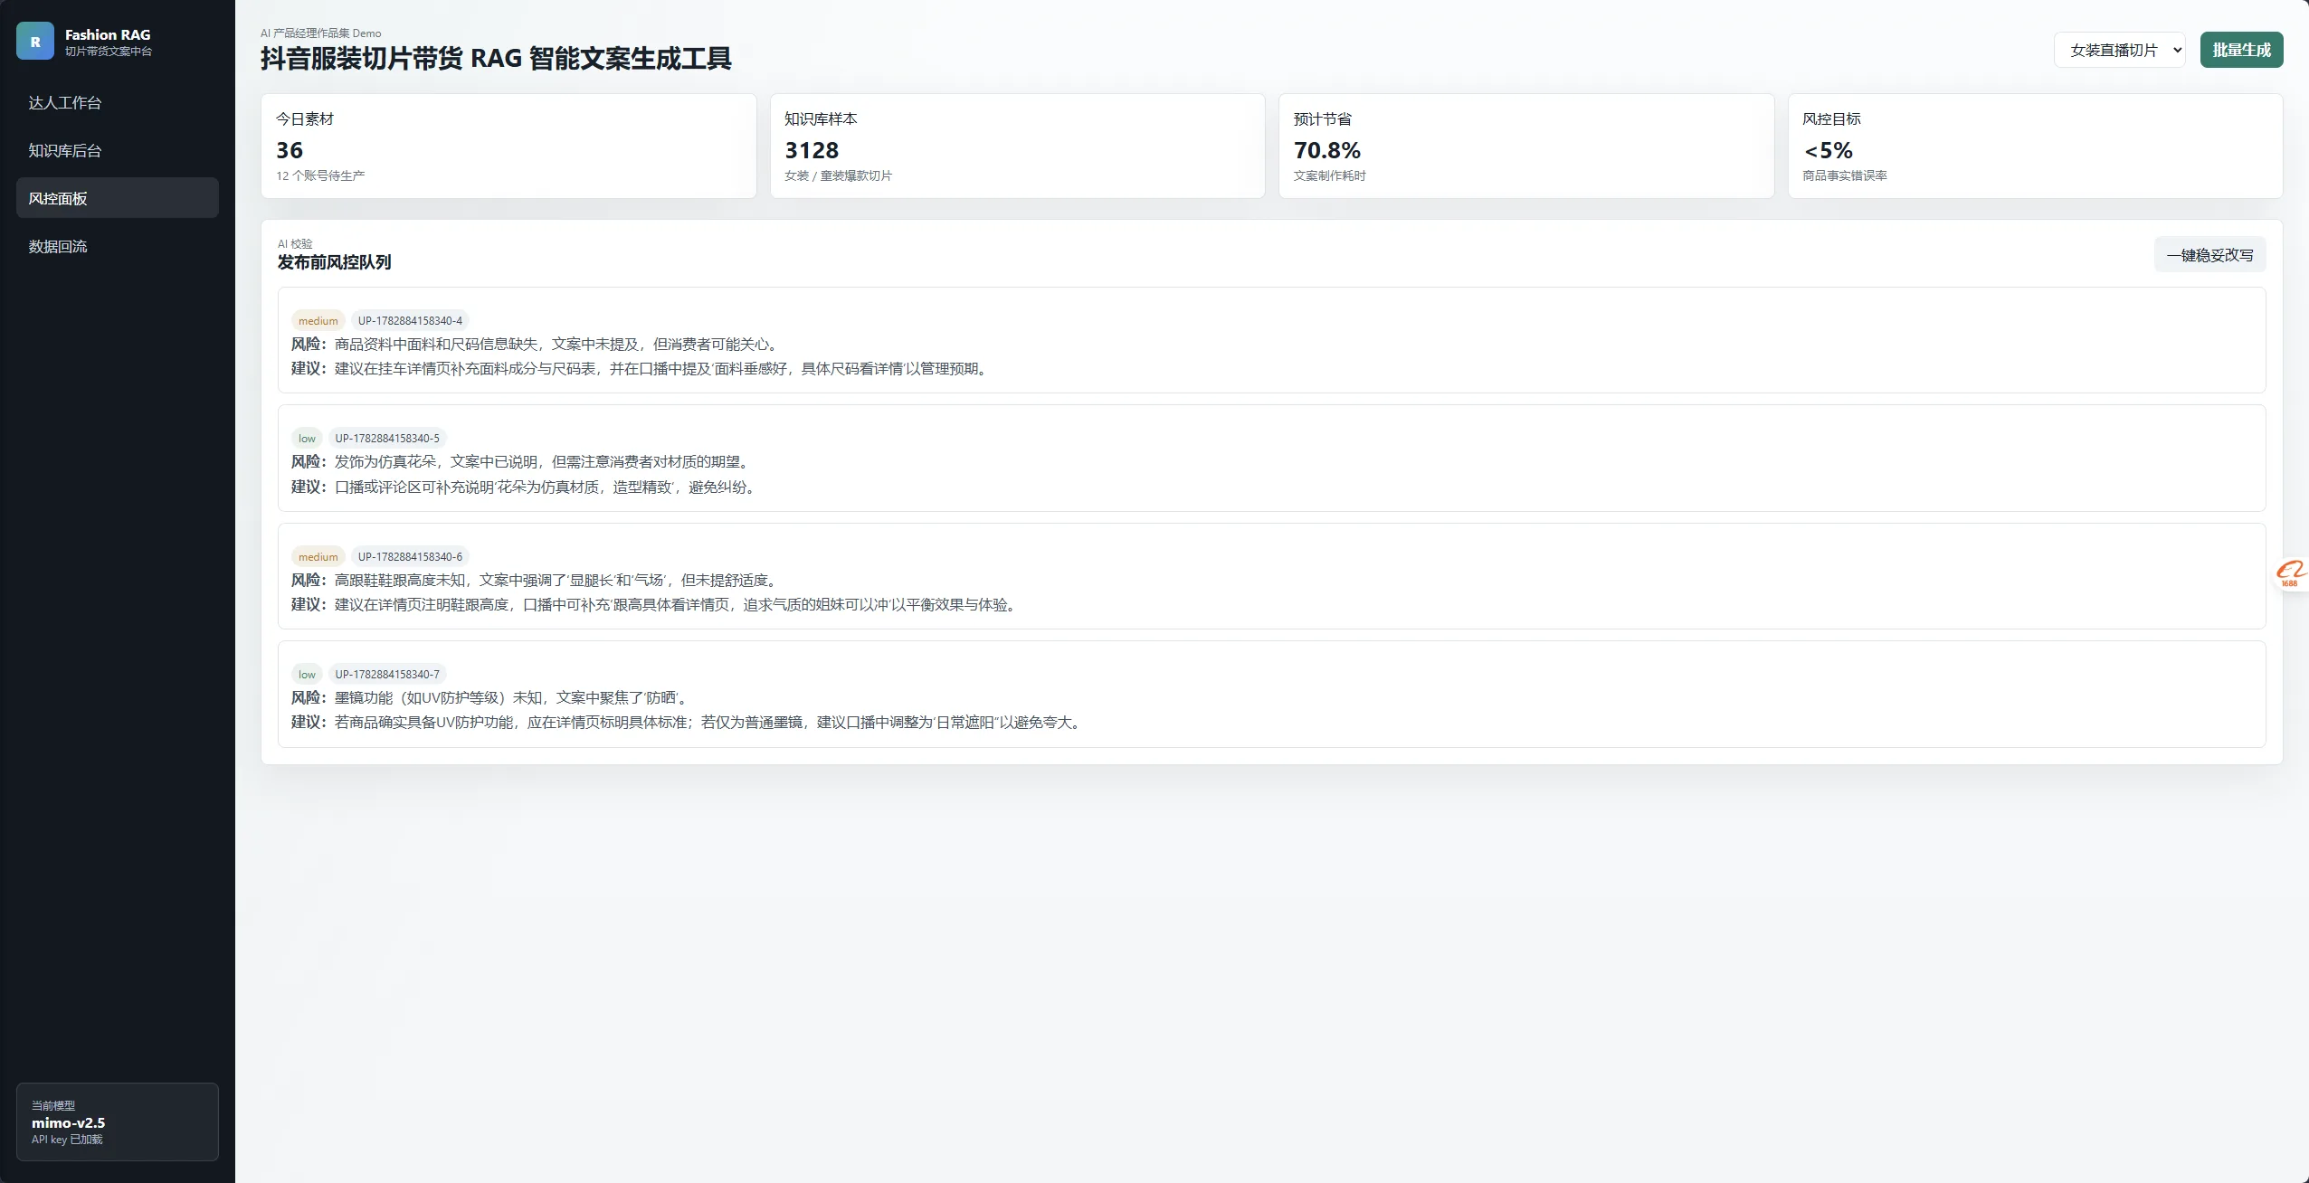Click the 今日素材 stat card
2309x1183 pixels.
(x=508, y=146)
